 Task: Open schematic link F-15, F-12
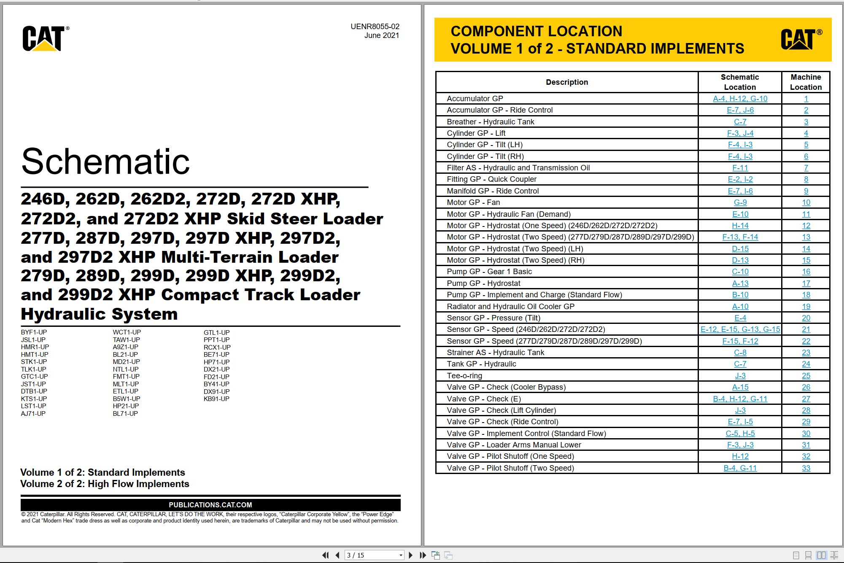coord(740,341)
